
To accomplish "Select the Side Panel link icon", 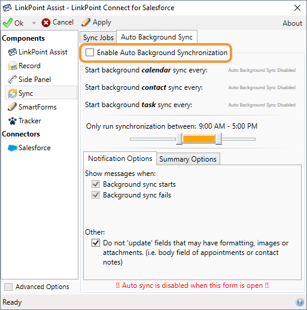I will pos(13,80).
